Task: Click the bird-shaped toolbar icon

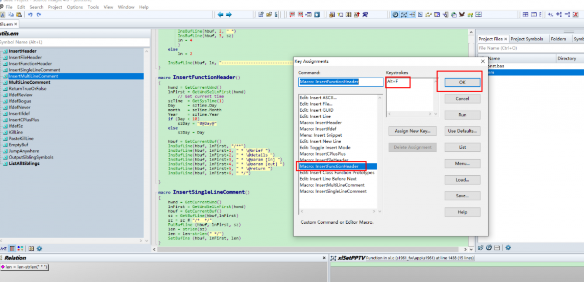Action: (462, 15)
